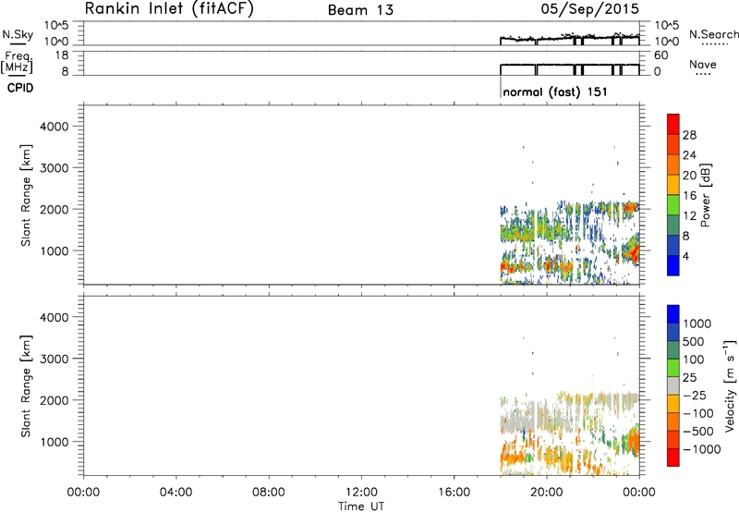Click the 'Velocity [m s-1]' colorbar label

click(730, 385)
